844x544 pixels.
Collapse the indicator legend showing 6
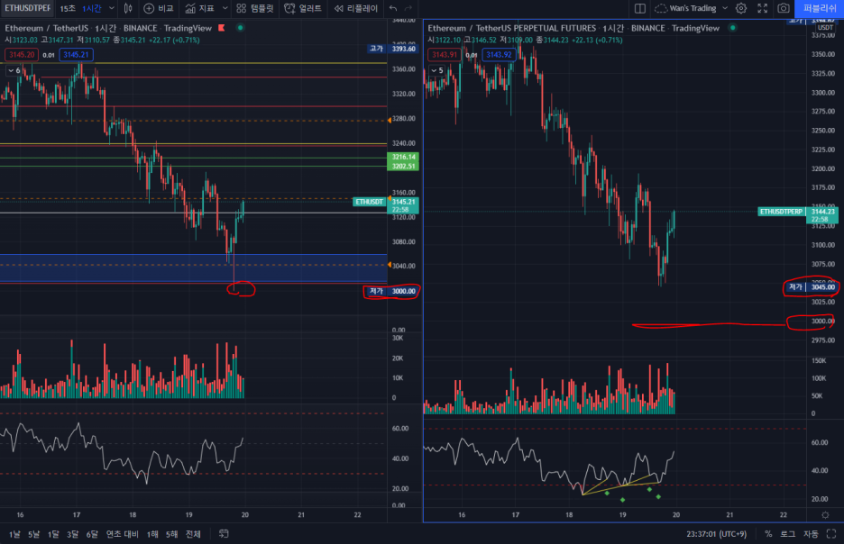point(14,70)
